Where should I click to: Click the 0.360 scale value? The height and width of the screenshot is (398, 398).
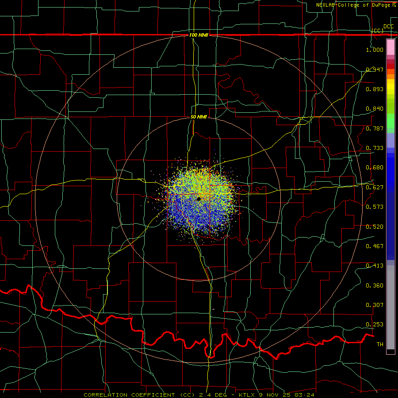375,286
